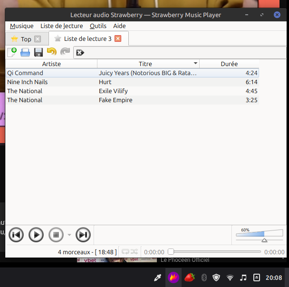Viewport: 289px width, 287px height.
Task: Undo the last playlist change
Action: tap(51, 52)
